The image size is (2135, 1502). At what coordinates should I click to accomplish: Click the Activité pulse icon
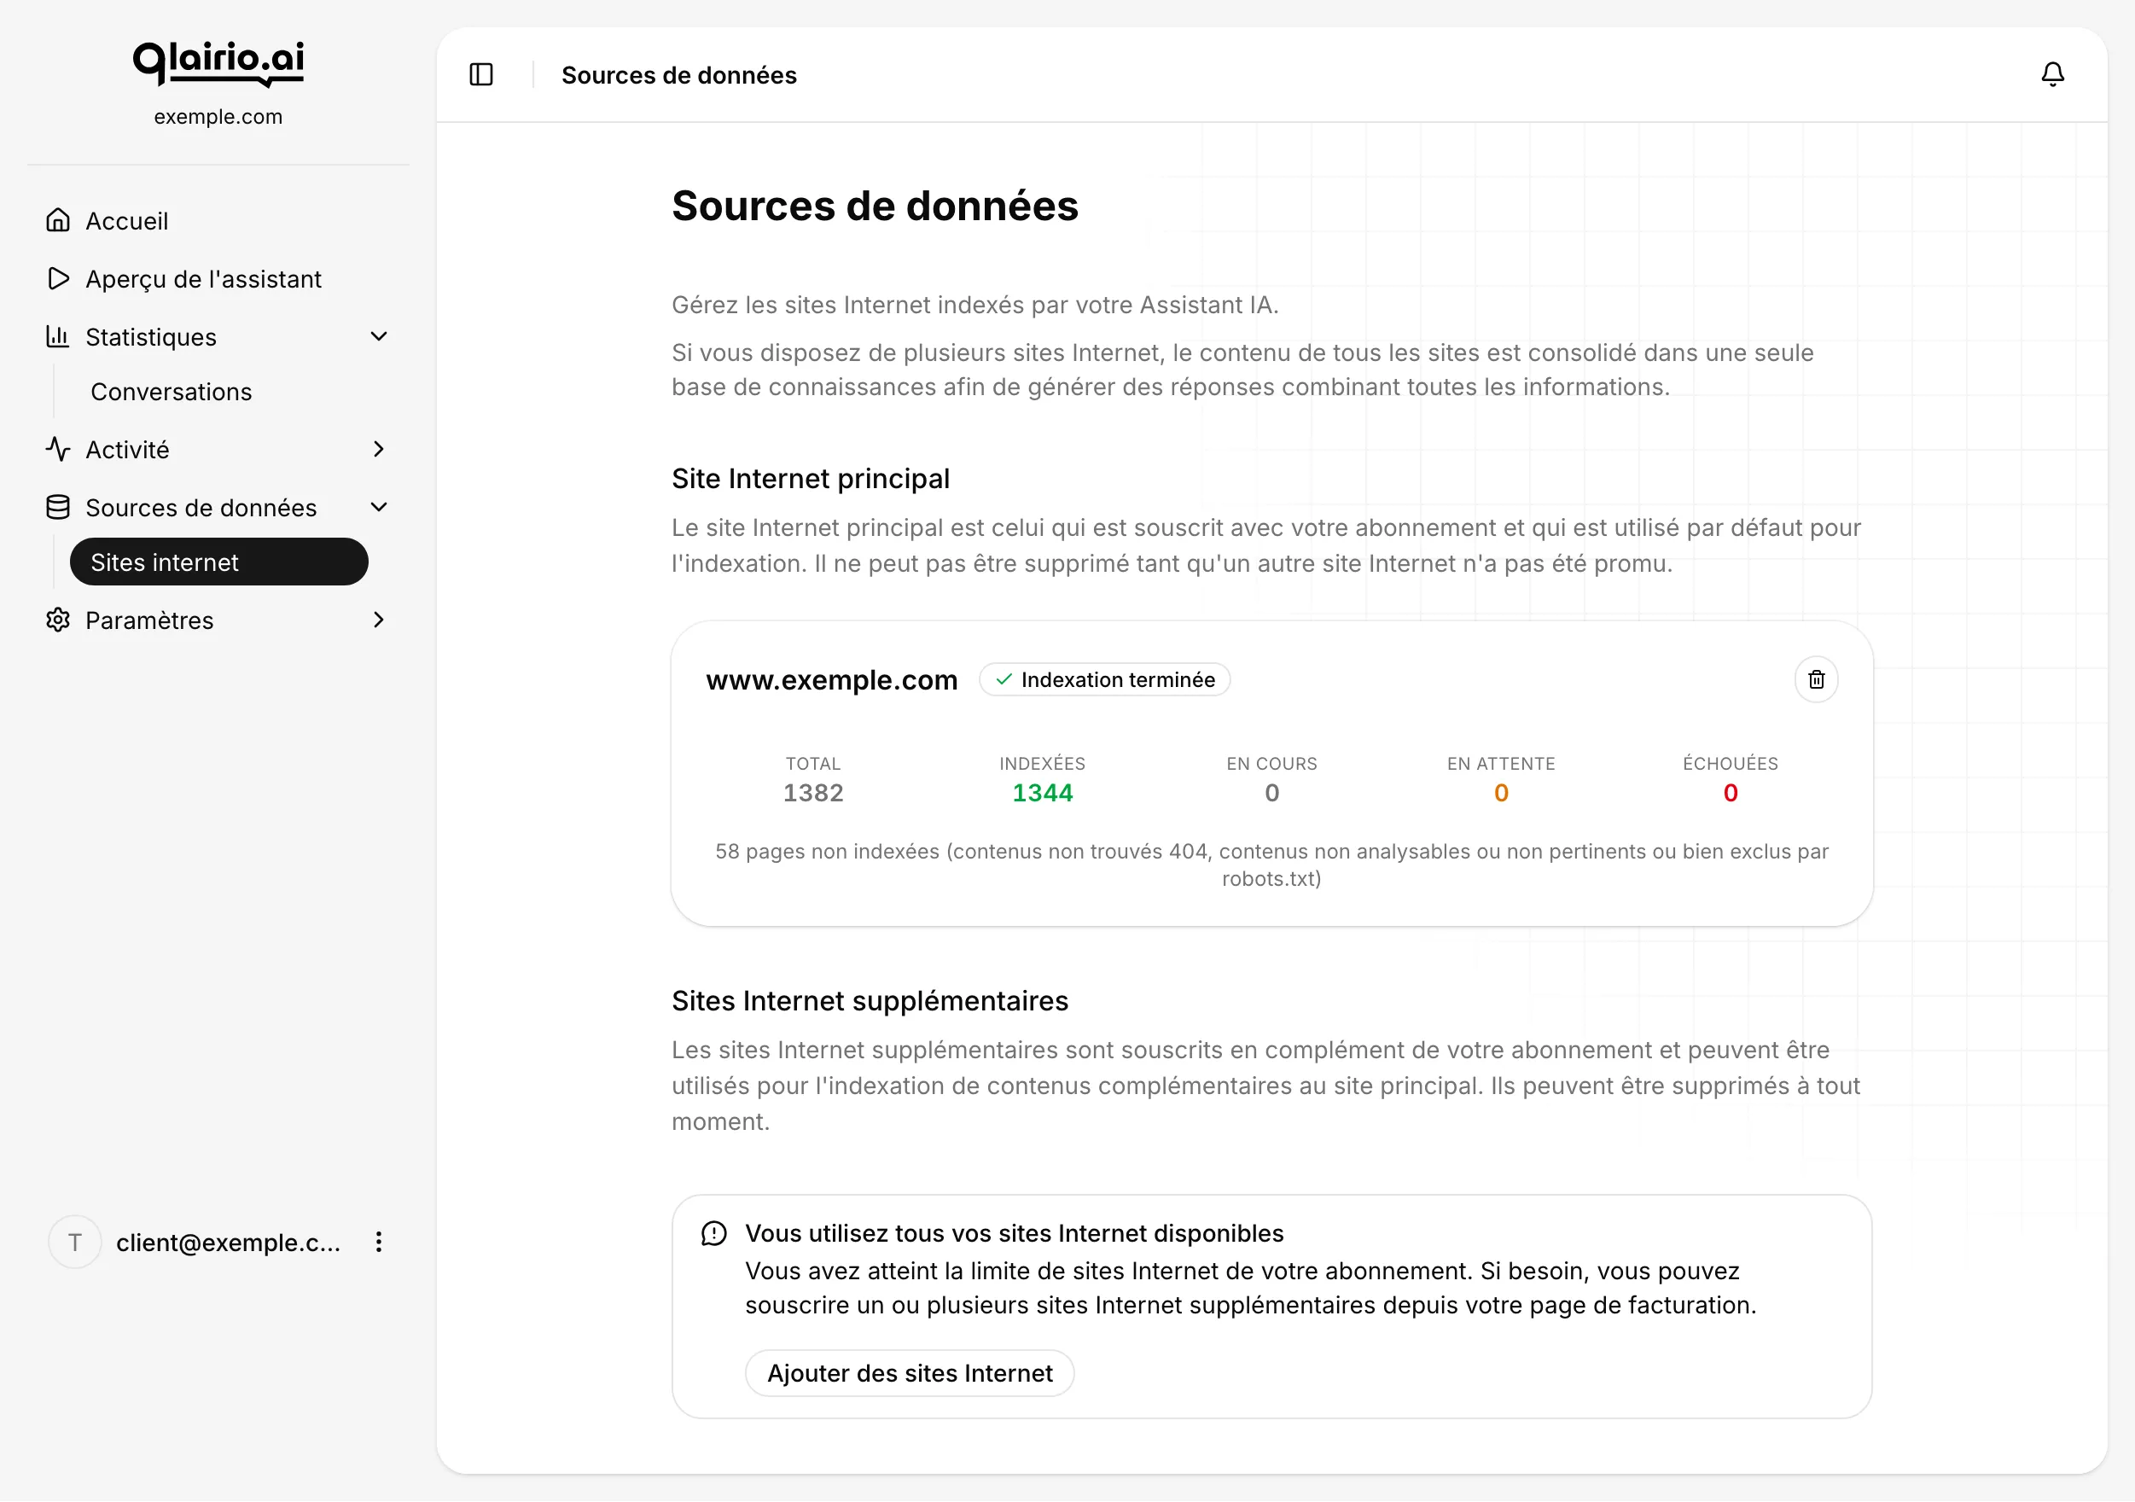tap(58, 450)
